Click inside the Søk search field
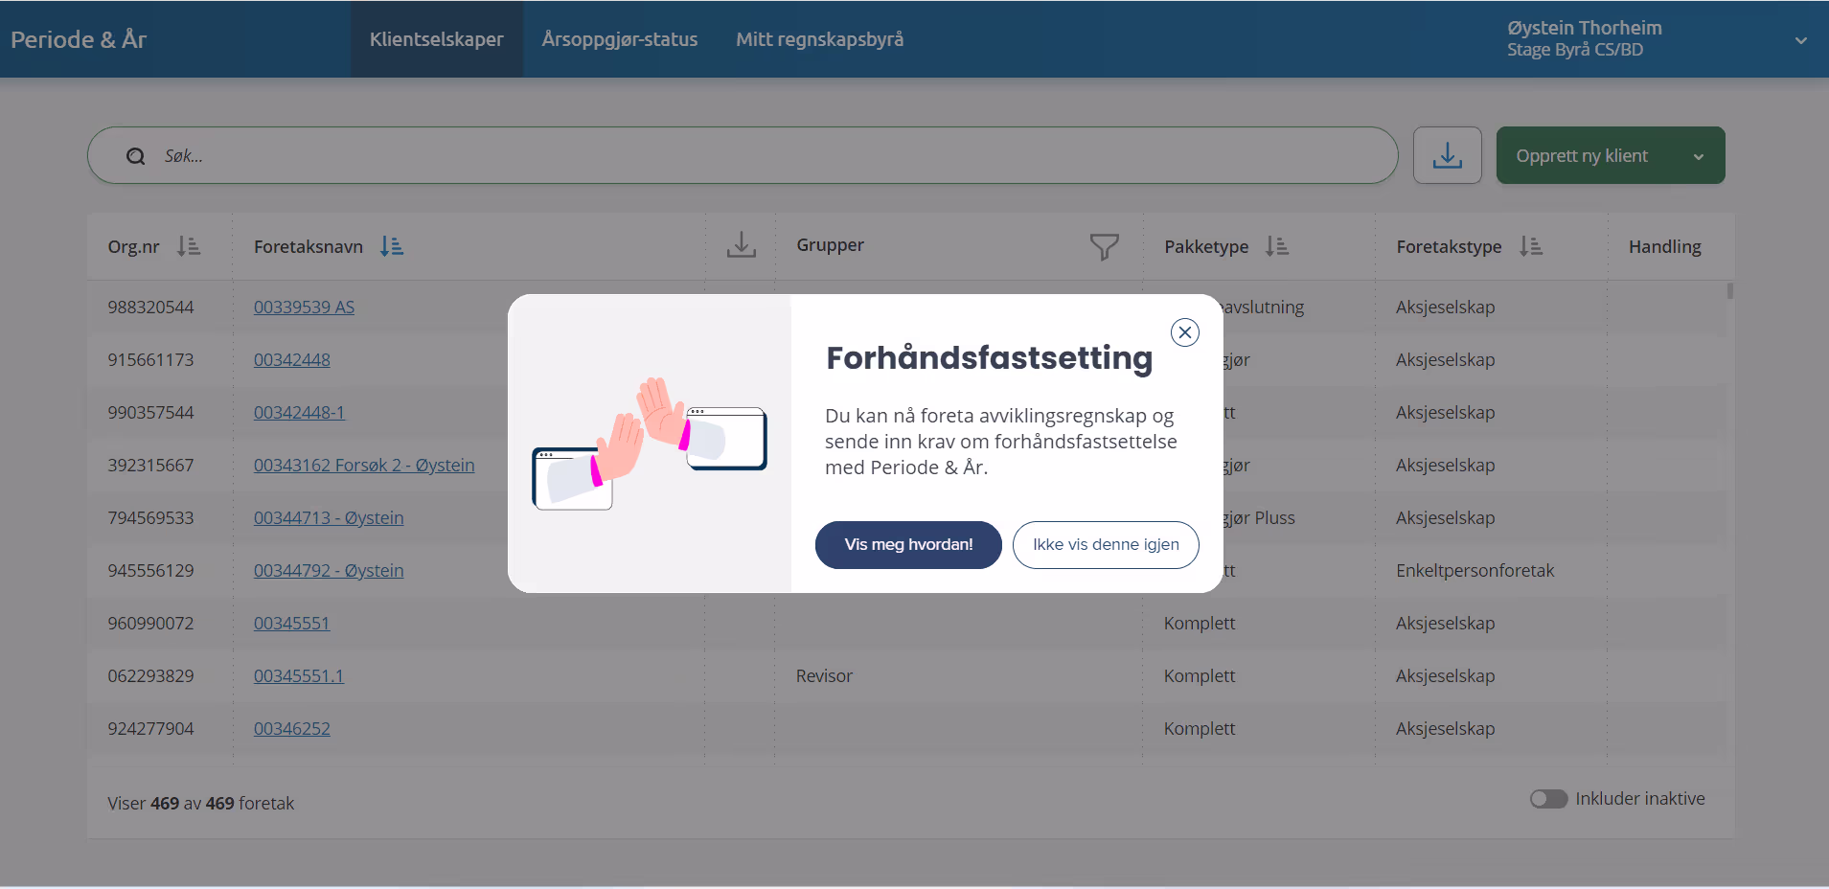Image resolution: width=1829 pixels, height=889 pixels. tap(766, 156)
